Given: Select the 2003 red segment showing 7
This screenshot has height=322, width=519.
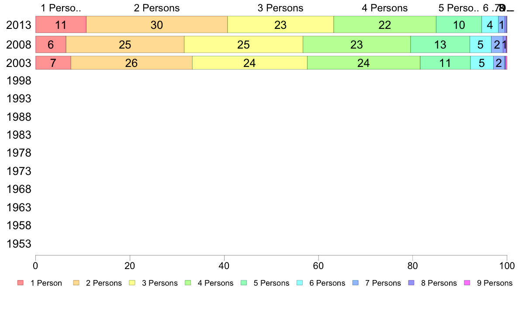Looking at the screenshot, I should [x=53, y=63].
